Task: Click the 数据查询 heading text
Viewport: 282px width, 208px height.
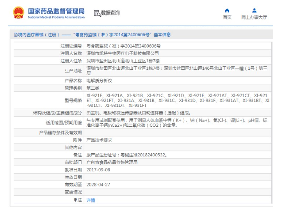Action: click(110, 13)
